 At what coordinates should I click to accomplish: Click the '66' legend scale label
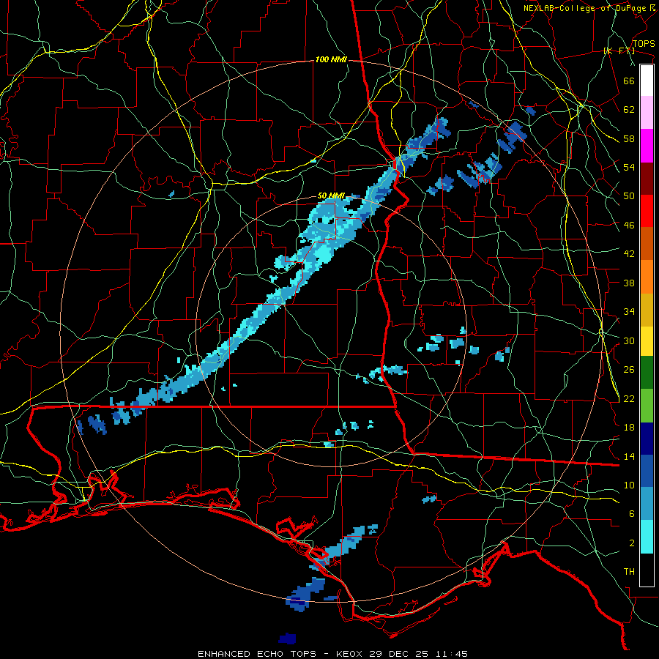629,81
